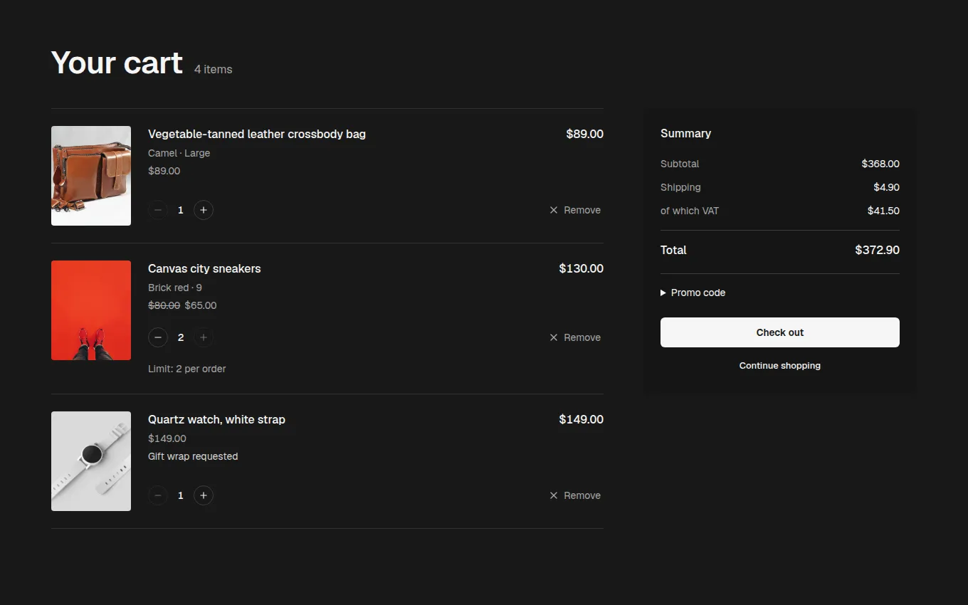Image resolution: width=968 pixels, height=605 pixels.
Task: Decrease quantity of the leather crossbody bag
Action: click(158, 210)
